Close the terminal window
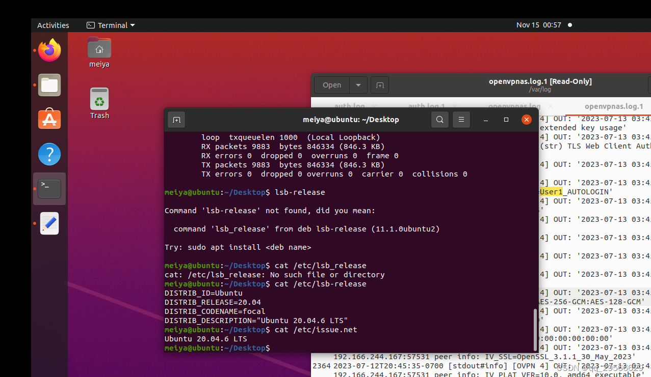This screenshot has height=377, width=651. point(527,120)
